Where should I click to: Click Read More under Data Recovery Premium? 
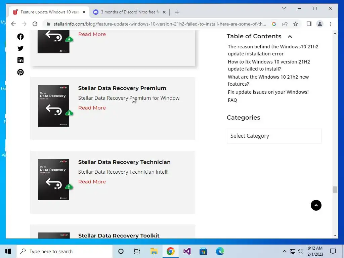point(92,108)
